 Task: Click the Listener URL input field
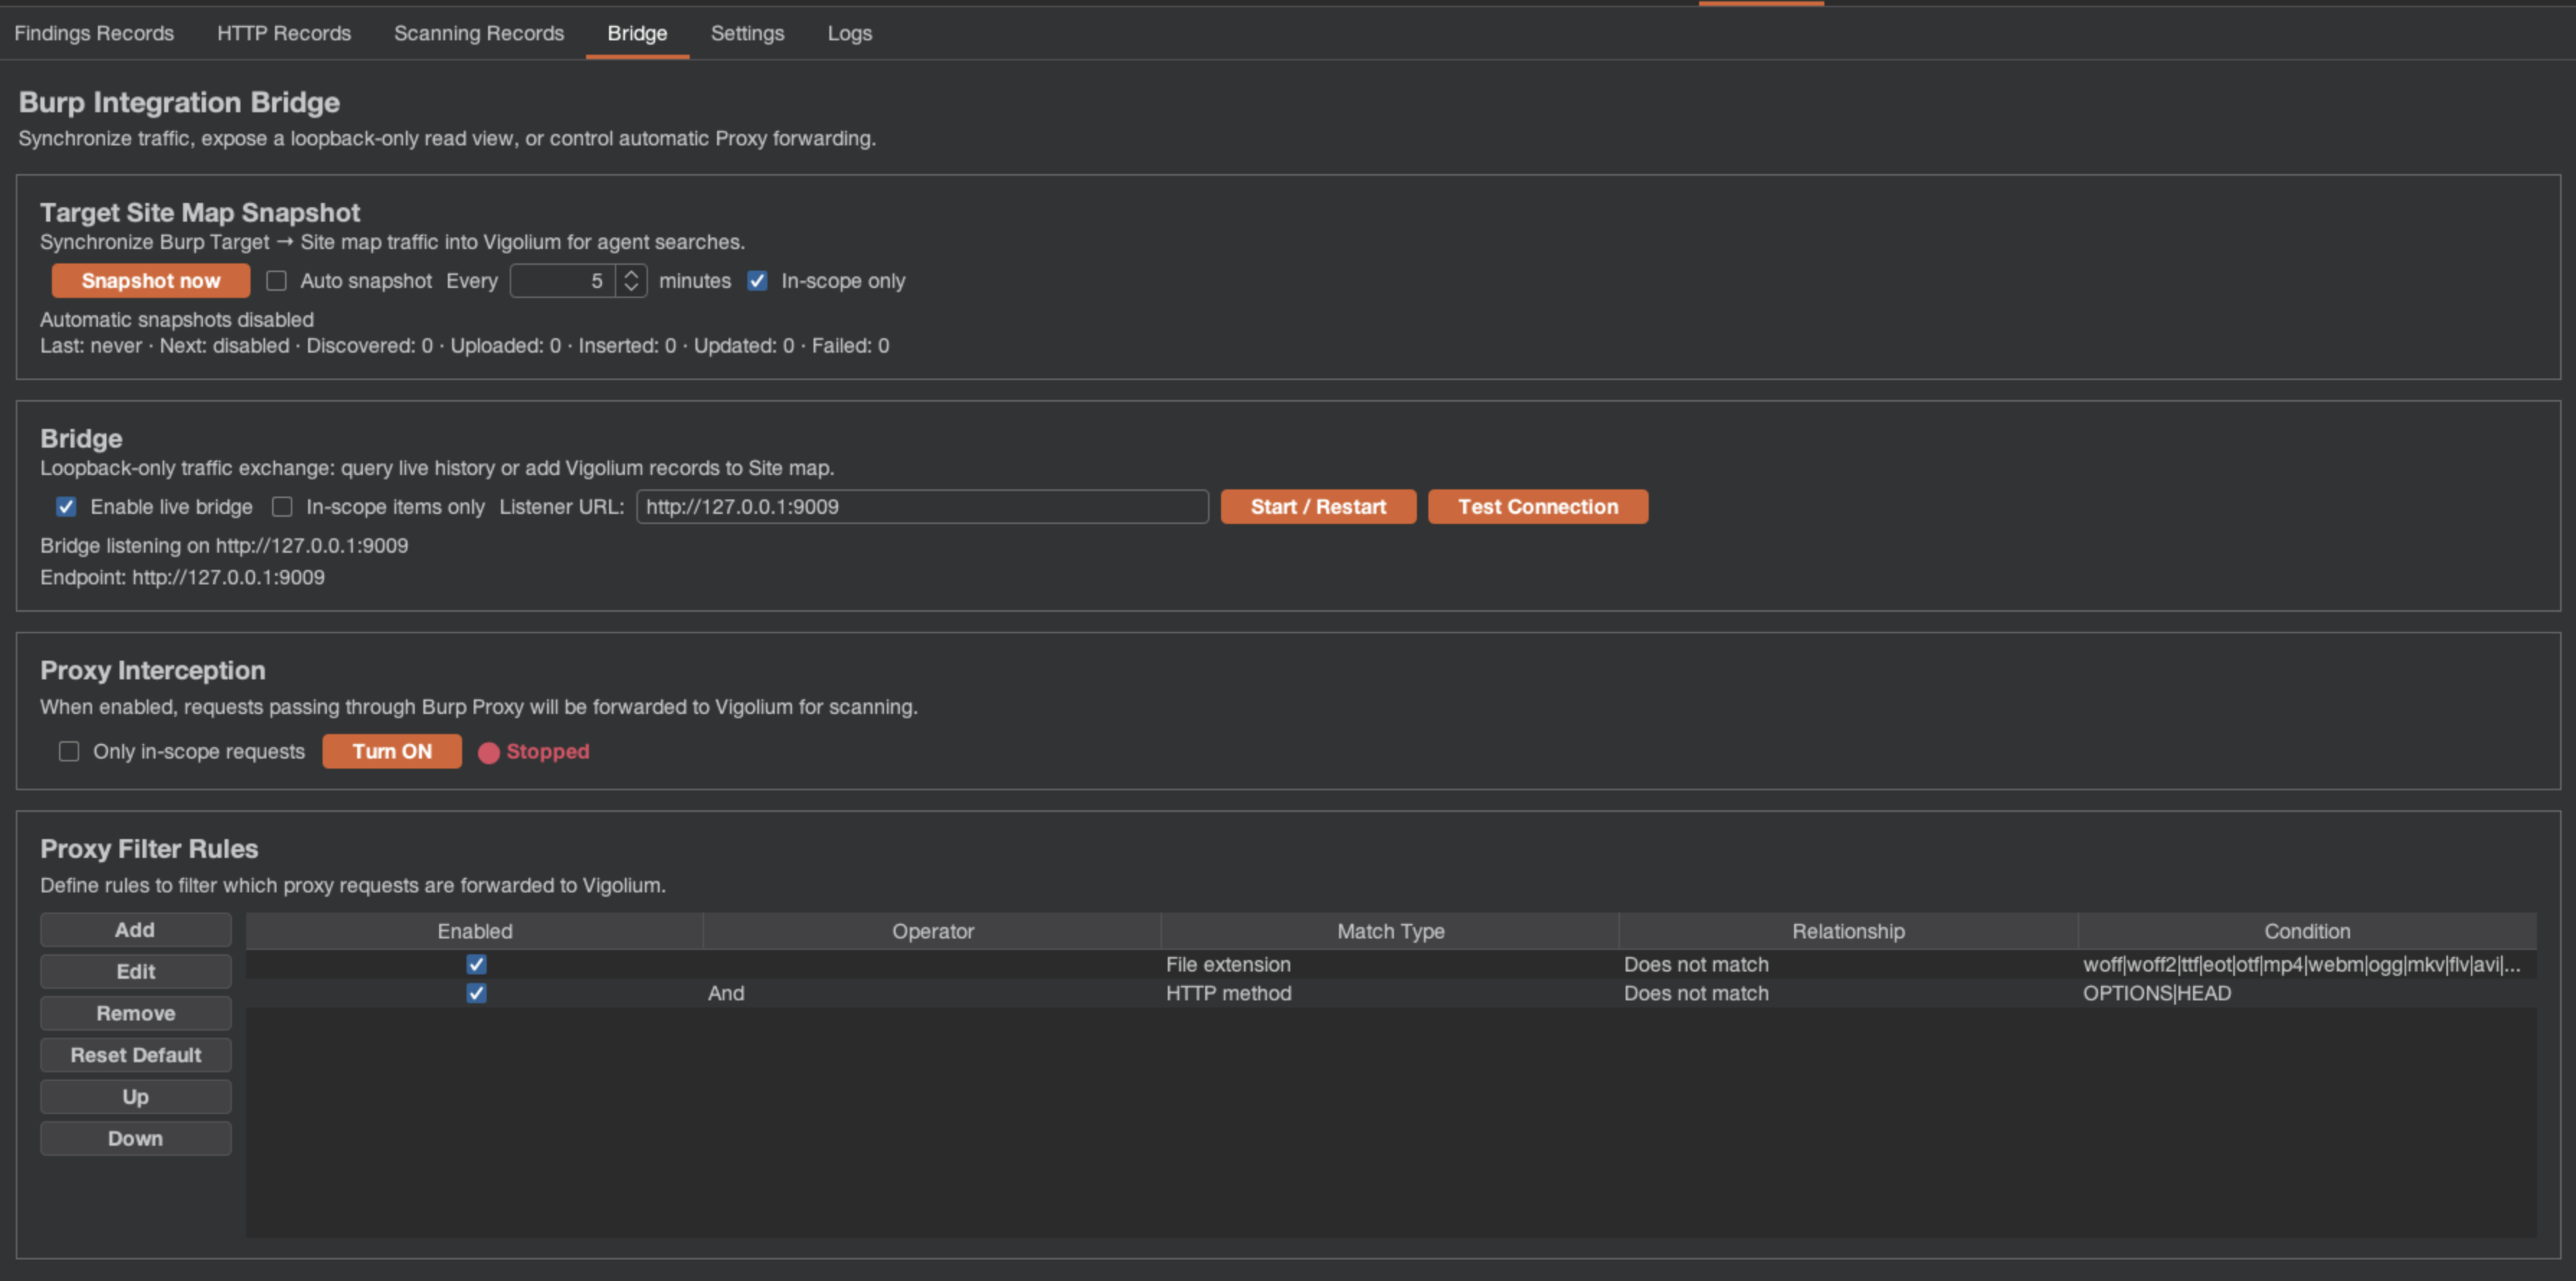922,507
